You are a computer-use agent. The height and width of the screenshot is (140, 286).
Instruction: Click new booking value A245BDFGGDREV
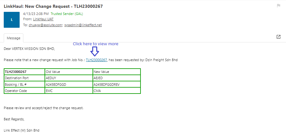(x=107, y=84)
